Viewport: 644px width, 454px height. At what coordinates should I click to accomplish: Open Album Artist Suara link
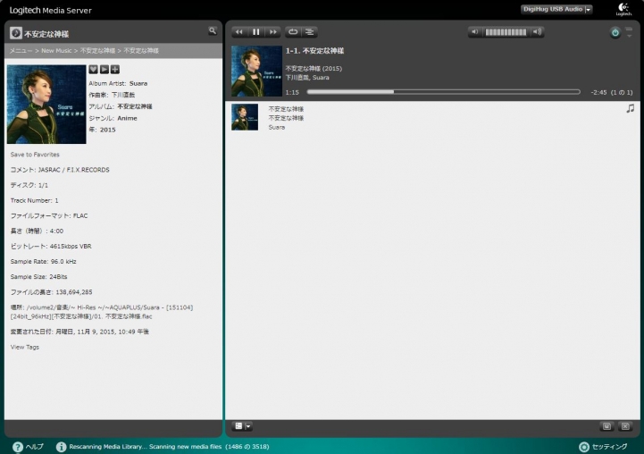pyautogui.click(x=138, y=83)
